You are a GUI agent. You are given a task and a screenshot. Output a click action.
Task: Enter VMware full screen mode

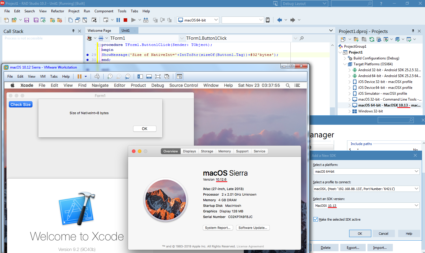pos(158,76)
